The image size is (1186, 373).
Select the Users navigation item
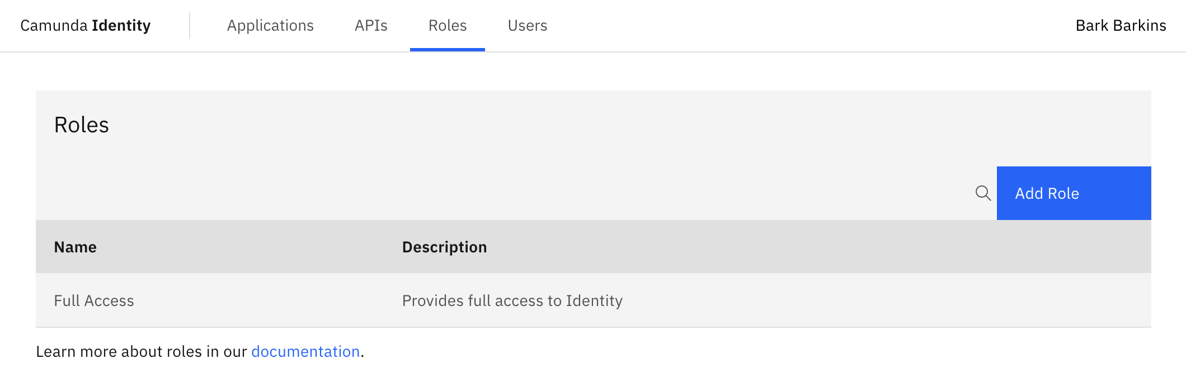pos(526,25)
